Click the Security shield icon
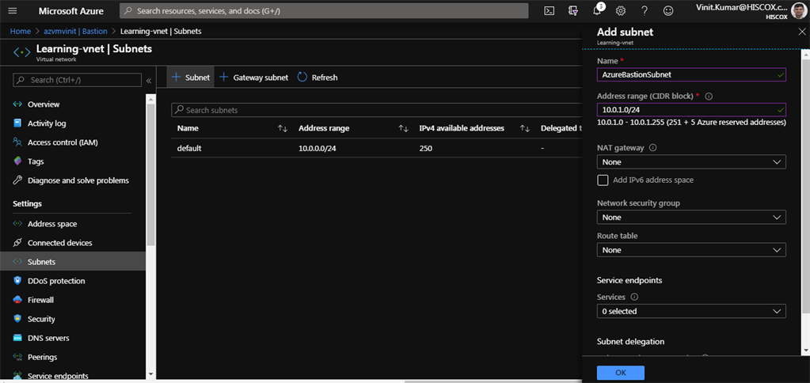 coord(17,319)
